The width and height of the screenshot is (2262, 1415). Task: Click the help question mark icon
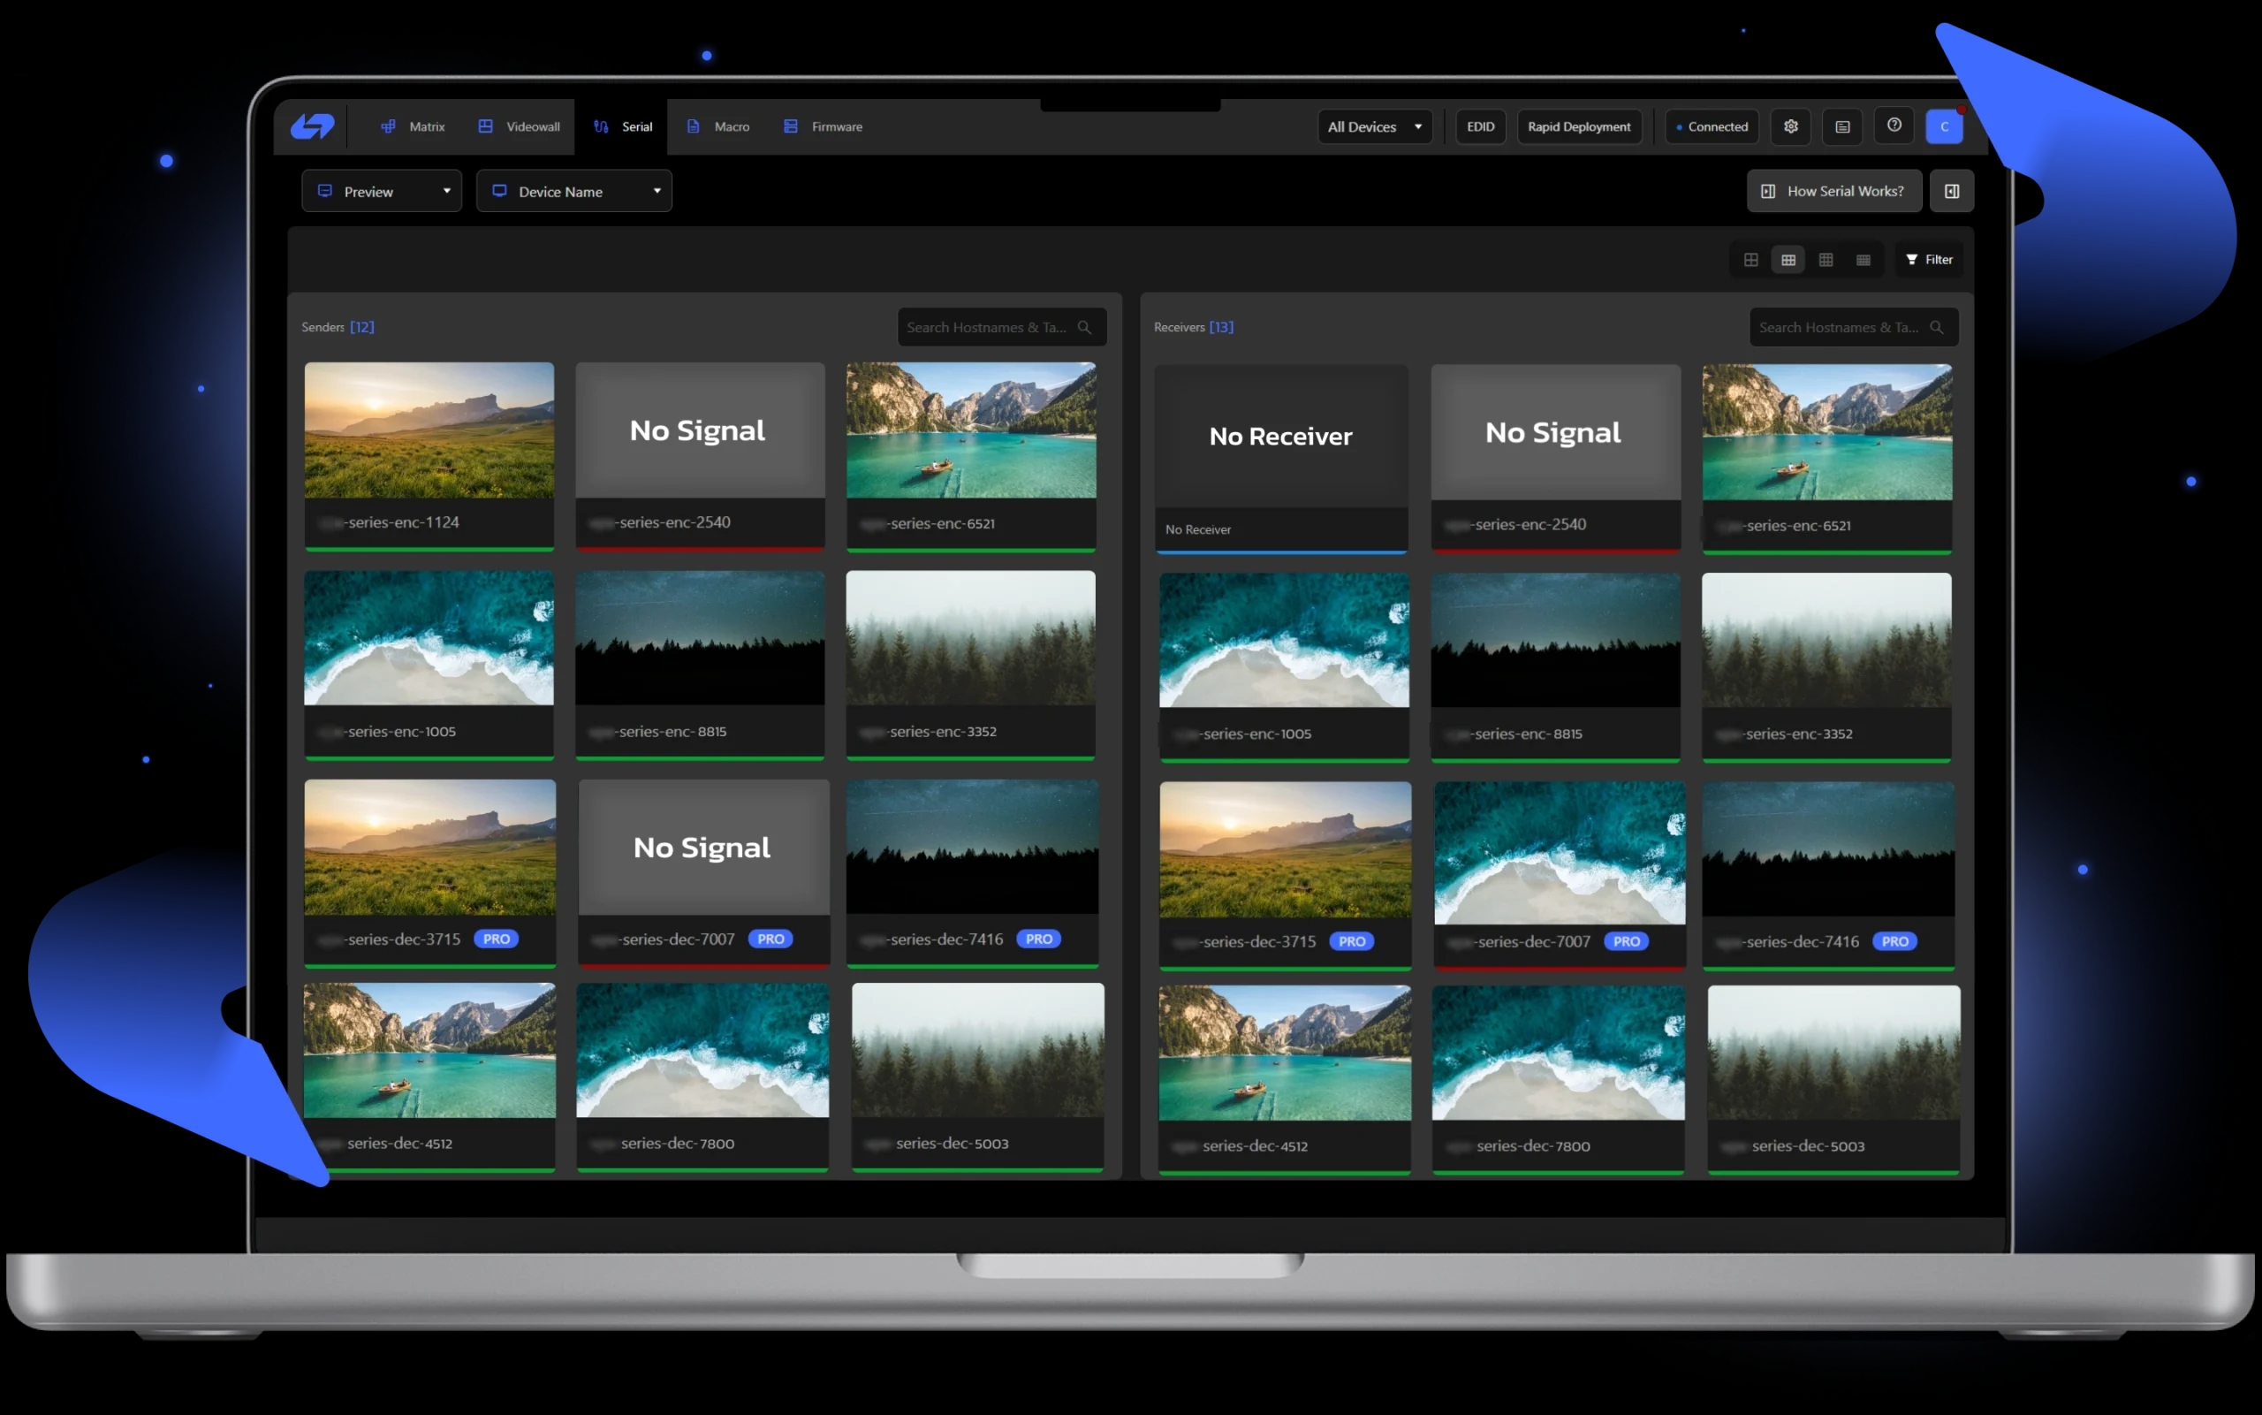(x=1894, y=126)
